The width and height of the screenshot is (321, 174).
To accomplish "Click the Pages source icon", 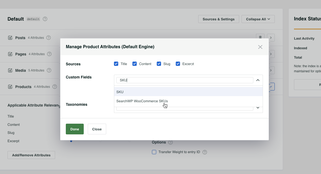I will 10,54.
